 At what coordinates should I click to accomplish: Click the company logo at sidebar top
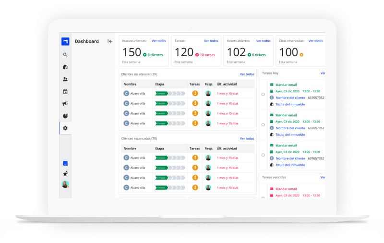65,41
